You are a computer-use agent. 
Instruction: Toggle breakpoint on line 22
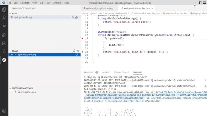click(x=82, y=52)
